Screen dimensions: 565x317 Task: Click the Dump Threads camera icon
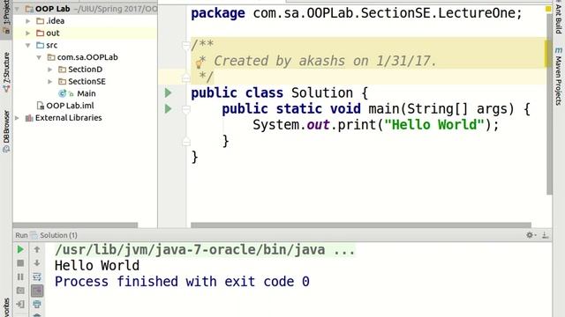coord(20,291)
